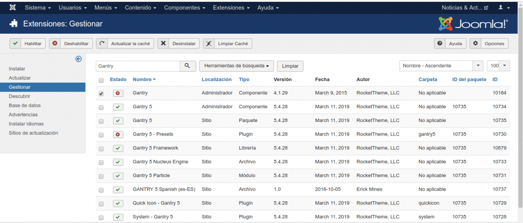This screenshot has height=223, width=523.
Task: Toggle status icon for GANTRY 5 Spanish (es-ES)
Action: pyautogui.click(x=118, y=190)
